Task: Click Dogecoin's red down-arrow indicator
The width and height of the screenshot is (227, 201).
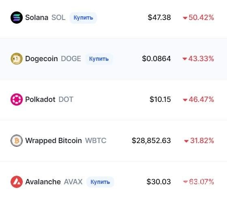Action: [184, 59]
